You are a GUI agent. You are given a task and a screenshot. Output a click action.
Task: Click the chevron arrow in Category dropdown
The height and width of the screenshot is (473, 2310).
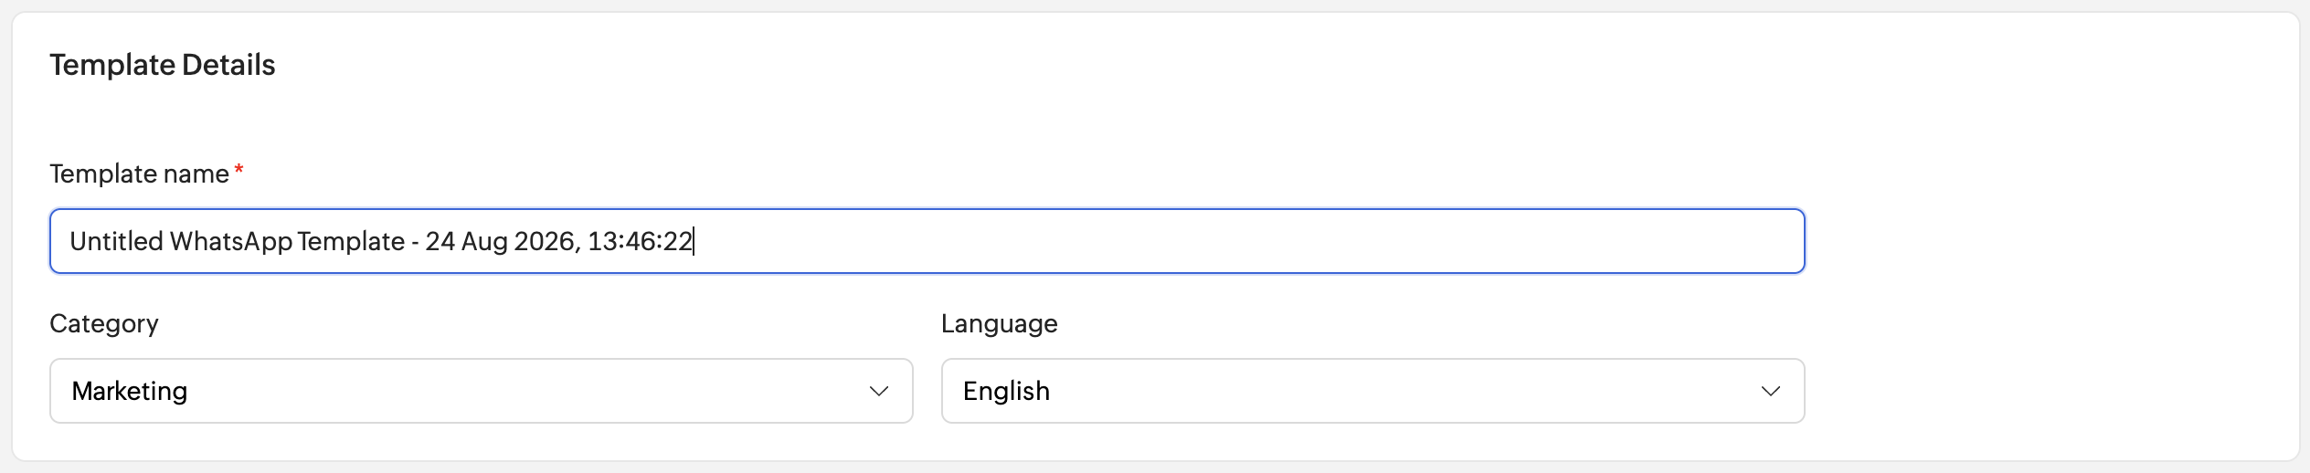879,391
